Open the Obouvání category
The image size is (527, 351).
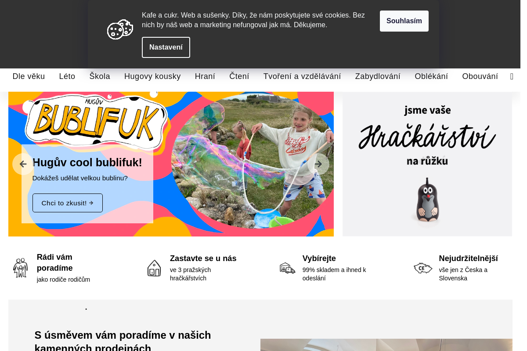coord(480,76)
